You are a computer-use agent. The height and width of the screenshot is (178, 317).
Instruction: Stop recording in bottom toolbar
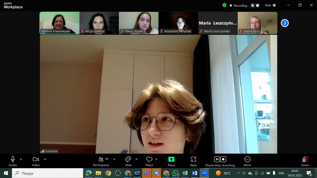223,159
